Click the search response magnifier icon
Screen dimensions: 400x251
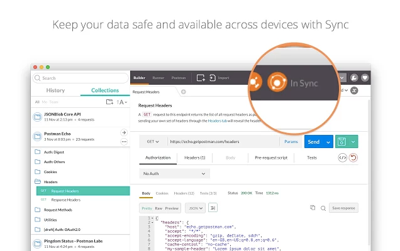323,208
